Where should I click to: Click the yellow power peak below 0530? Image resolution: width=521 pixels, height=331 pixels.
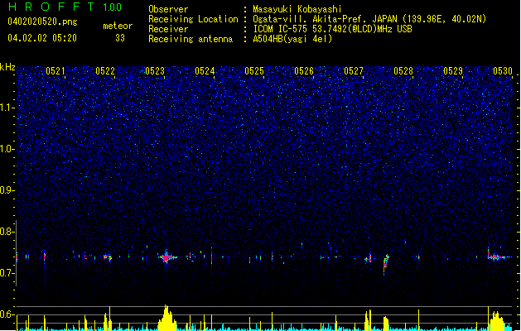[x=497, y=319]
